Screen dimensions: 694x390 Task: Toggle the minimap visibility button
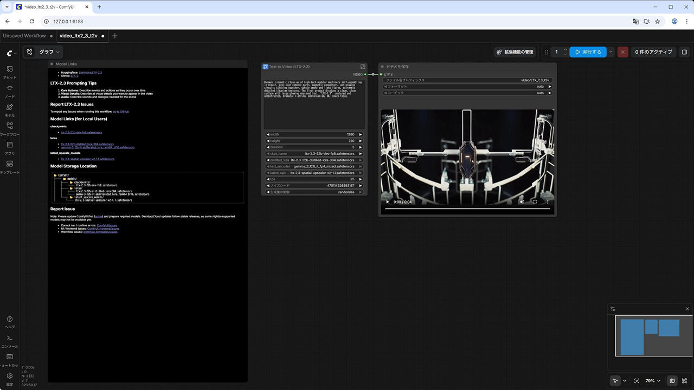672,381
